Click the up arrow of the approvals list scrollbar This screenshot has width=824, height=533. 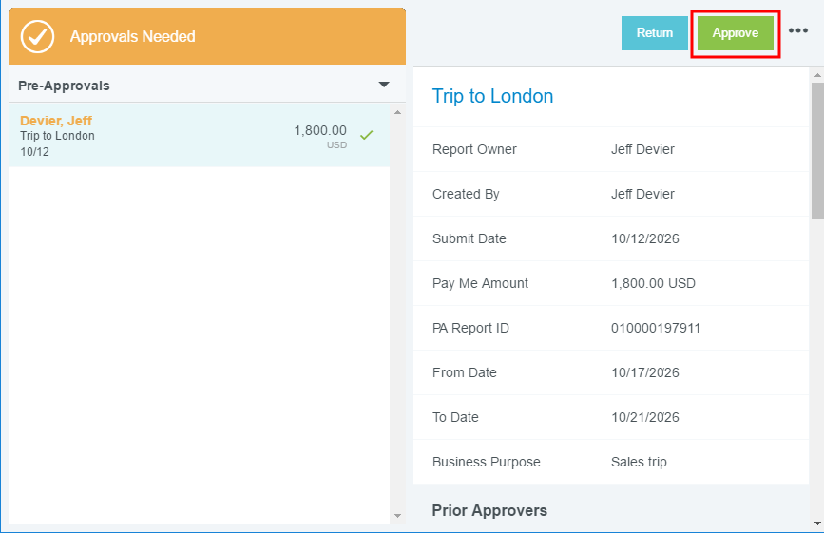pyautogui.click(x=397, y=112)
